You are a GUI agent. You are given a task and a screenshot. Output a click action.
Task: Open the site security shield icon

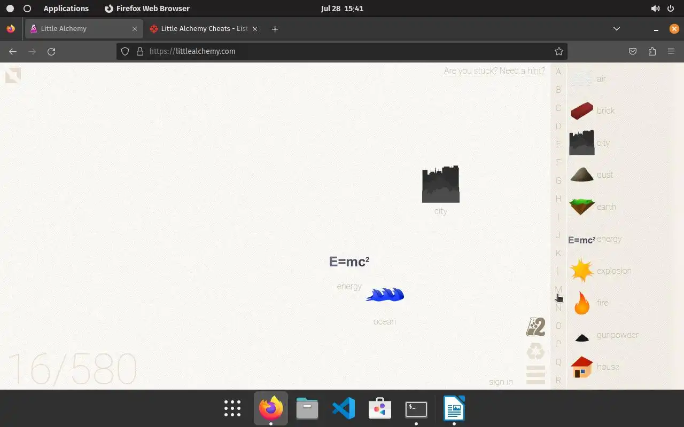pos(125,51)
